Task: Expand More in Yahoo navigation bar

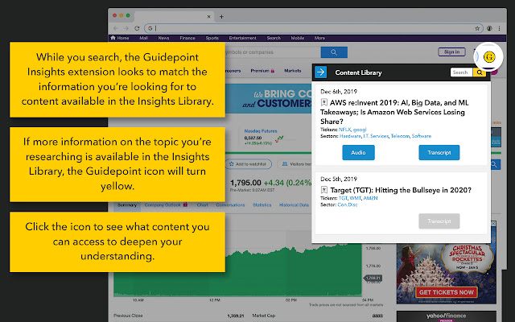Action: point(319,38)
